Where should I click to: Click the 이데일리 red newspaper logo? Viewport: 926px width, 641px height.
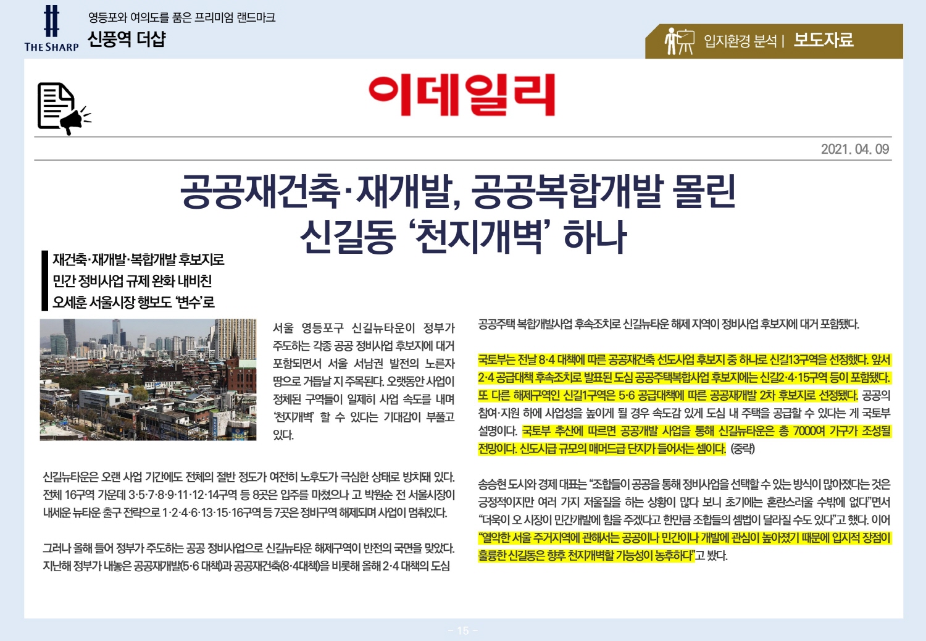462,95
